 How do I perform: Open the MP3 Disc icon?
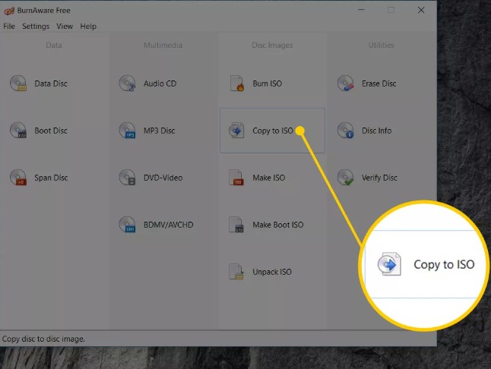tap(127, 131)
